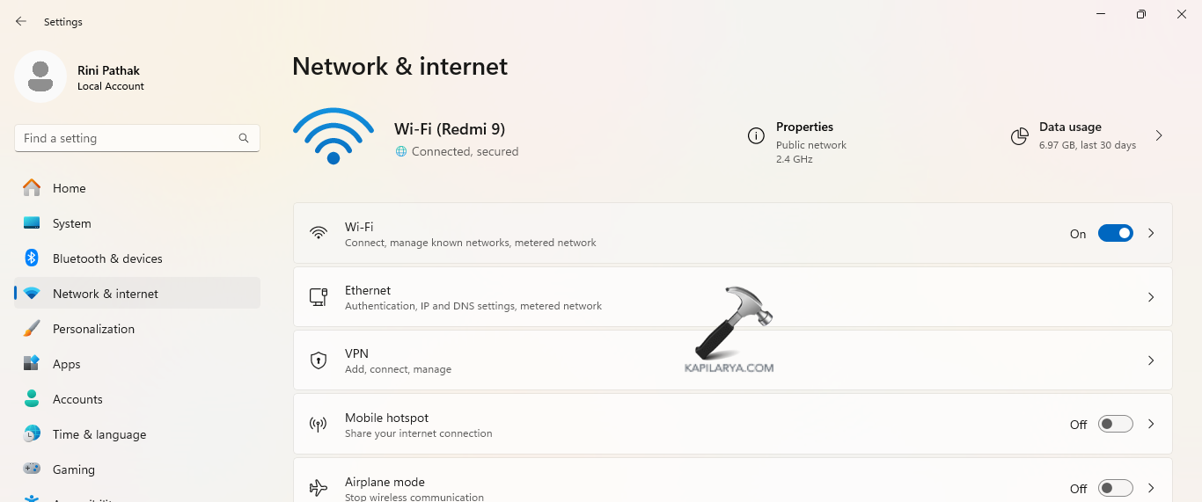1202x502 pixels.
Task: Open Bluetooth & devices section
Action: (107, 258)
